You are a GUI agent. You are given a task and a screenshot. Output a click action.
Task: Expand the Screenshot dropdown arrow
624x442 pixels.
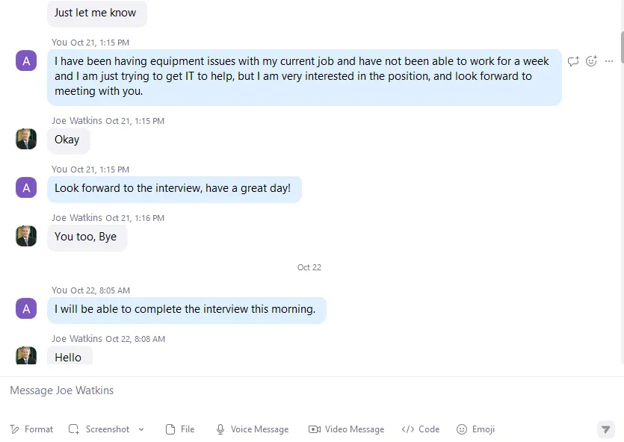(x=141, y=429)
